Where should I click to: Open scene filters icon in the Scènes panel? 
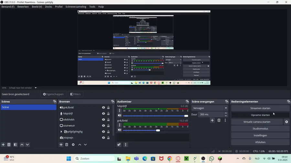point(16,145)
